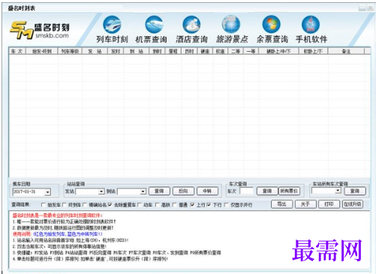376x274 pixels.
Task: Click the 打印 print button
Action: coord(329,204)
